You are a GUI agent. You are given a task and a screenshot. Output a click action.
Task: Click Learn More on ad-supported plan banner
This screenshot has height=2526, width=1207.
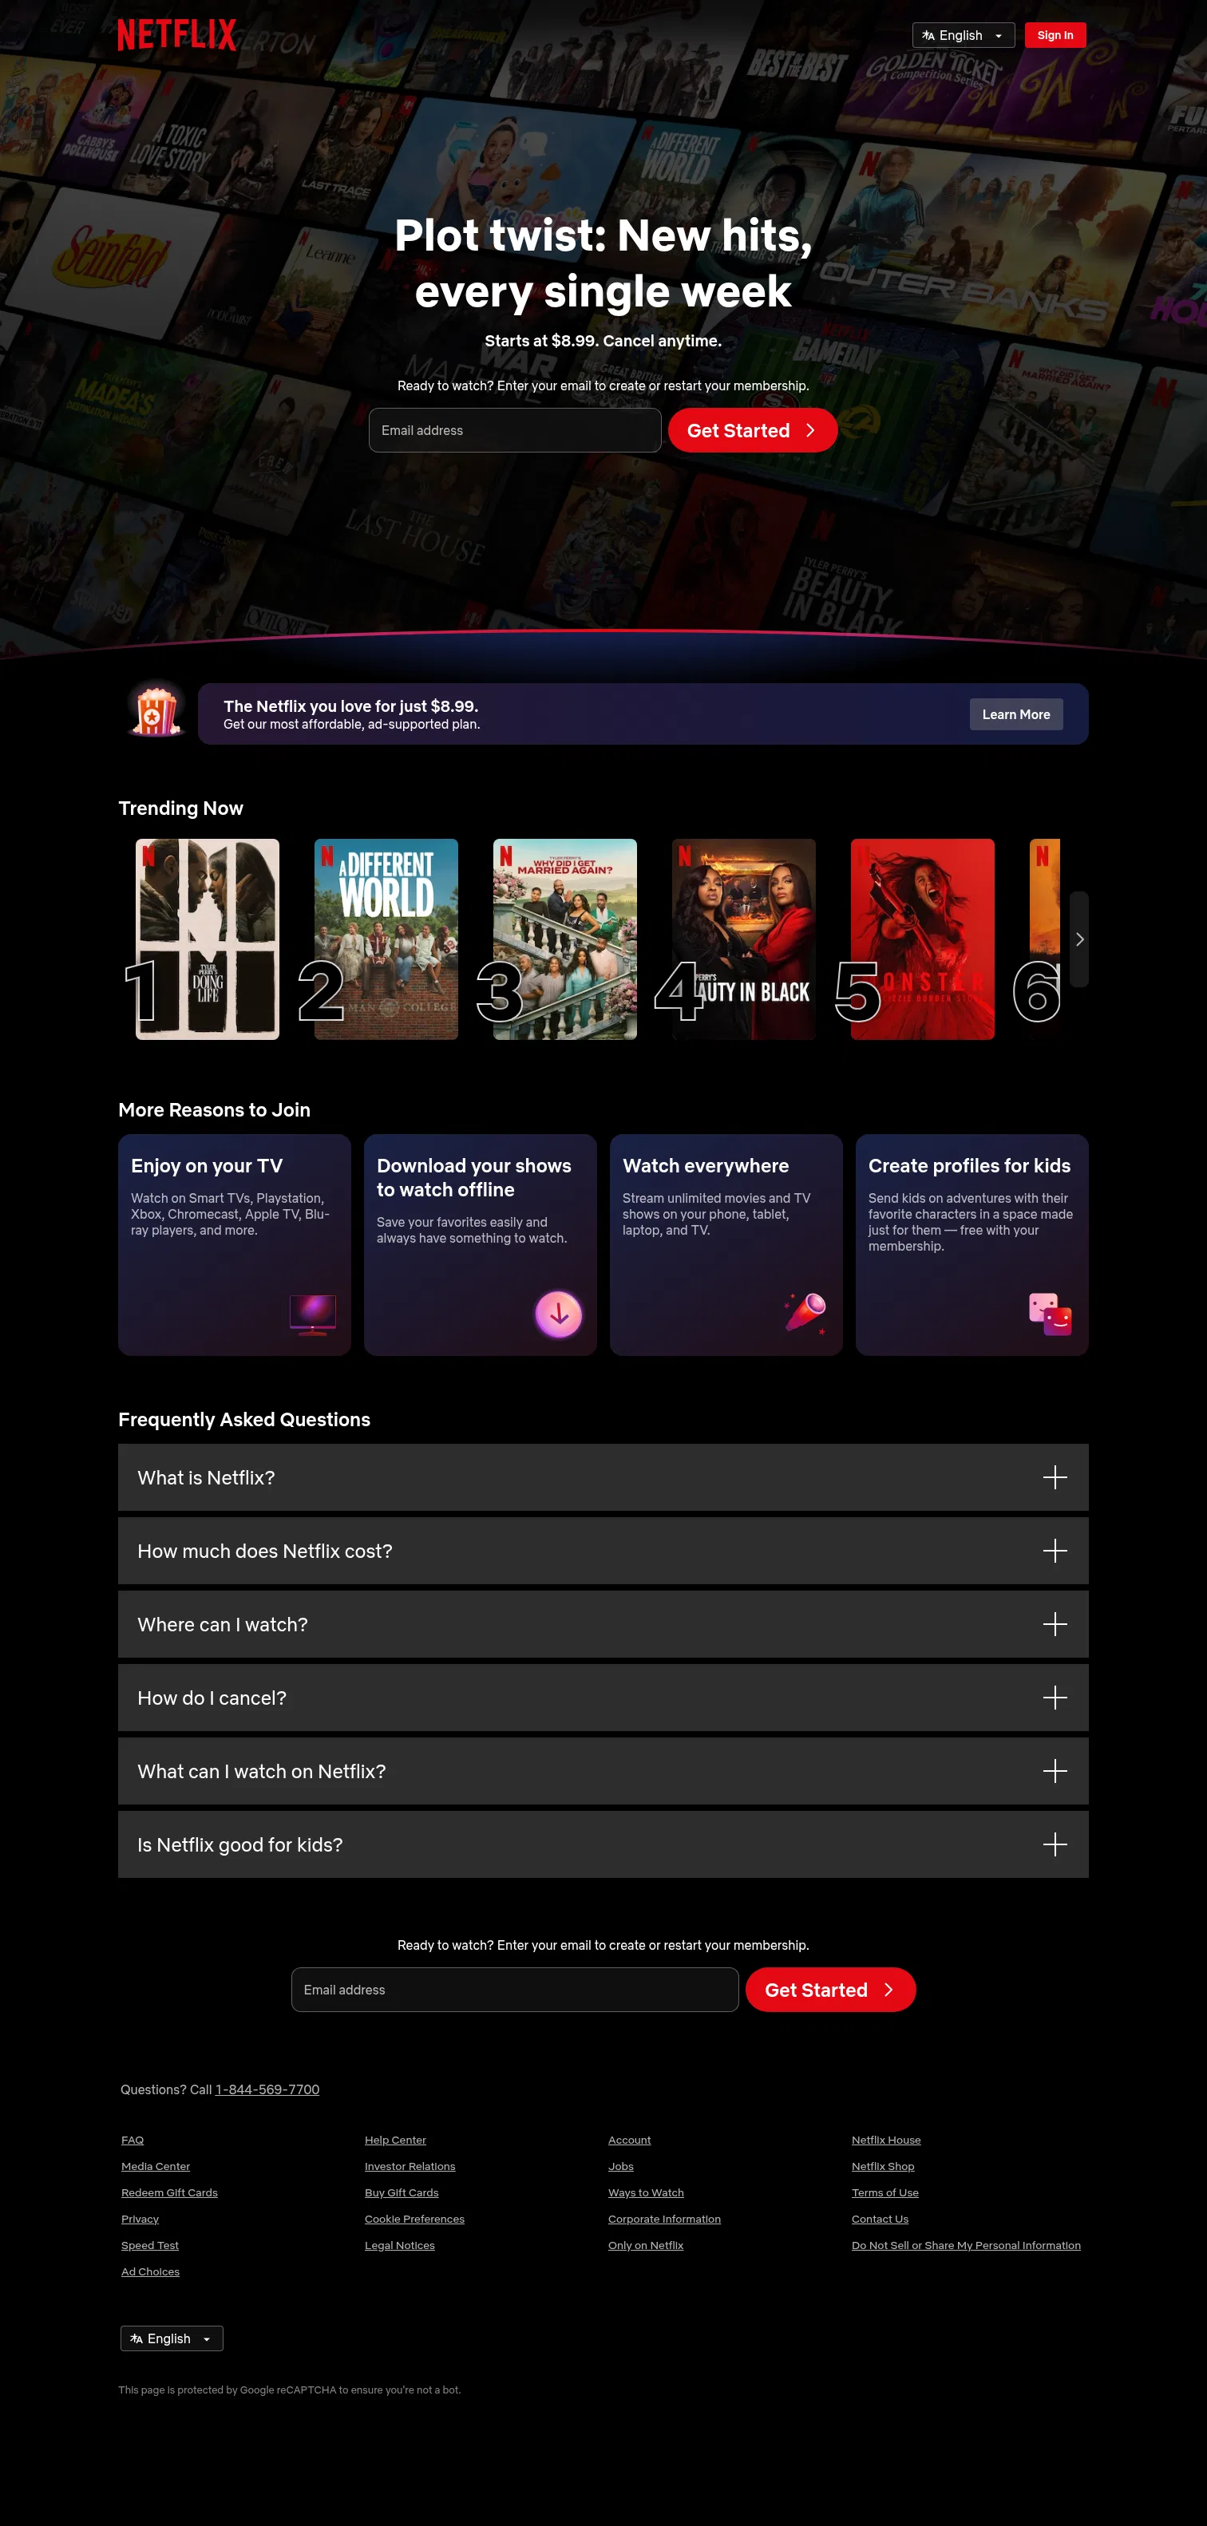(1015, 714)
